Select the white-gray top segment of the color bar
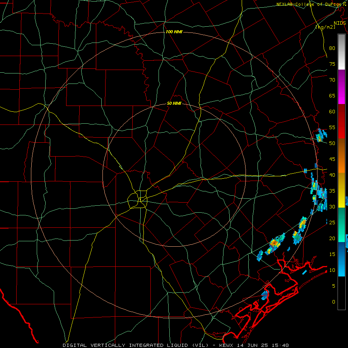 341,52
